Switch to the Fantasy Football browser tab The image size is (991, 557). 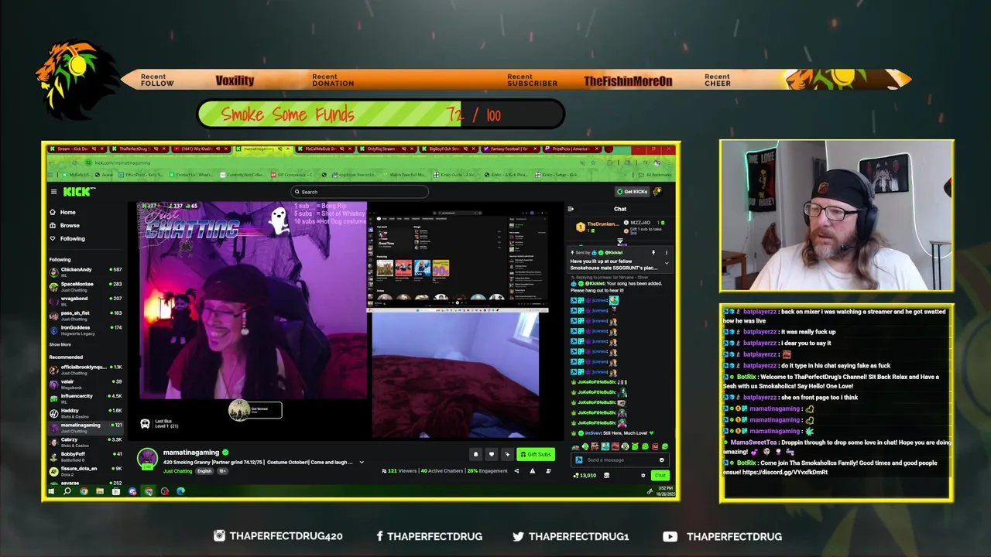509,149
